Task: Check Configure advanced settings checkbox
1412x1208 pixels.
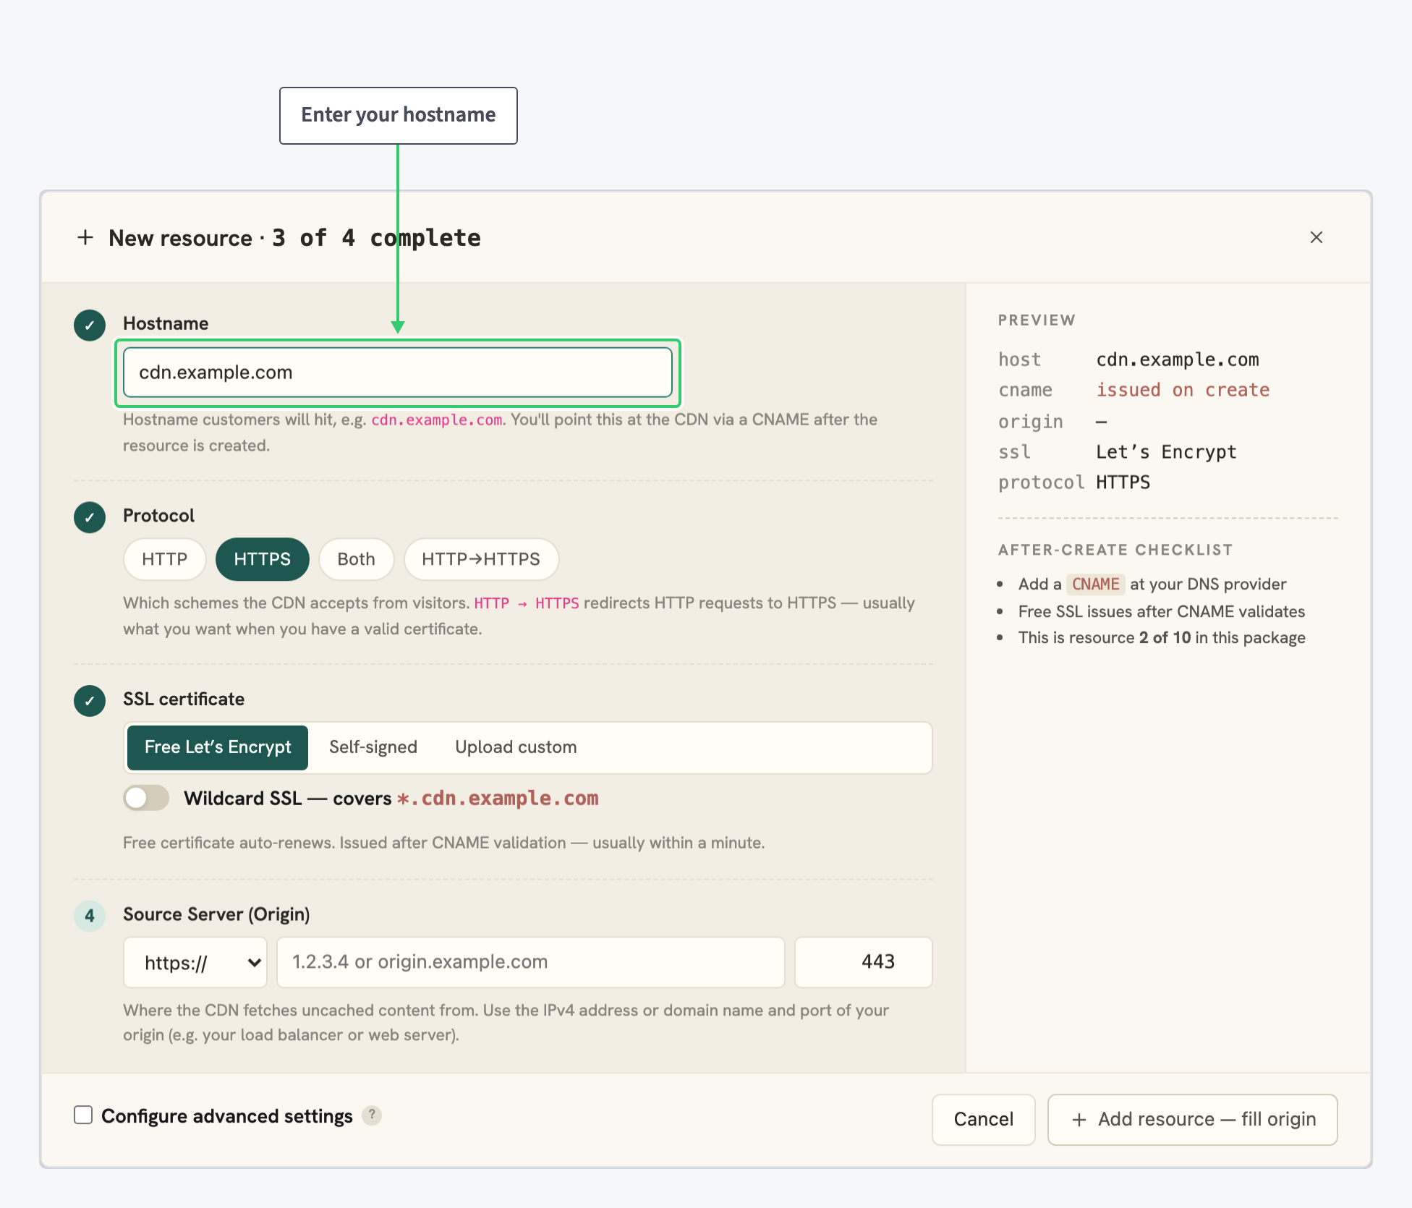Action: pos(83,1115)
